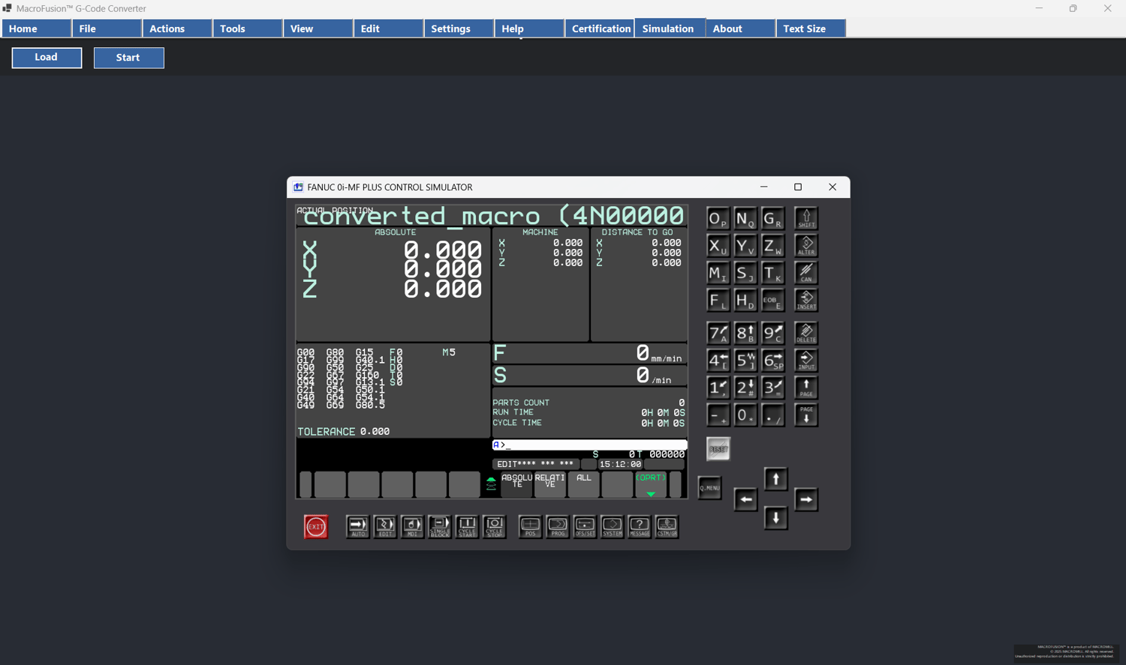Maximize the FANUC simulator window
This screenshot has height=665, width=1126.
(x=798, y=187)
